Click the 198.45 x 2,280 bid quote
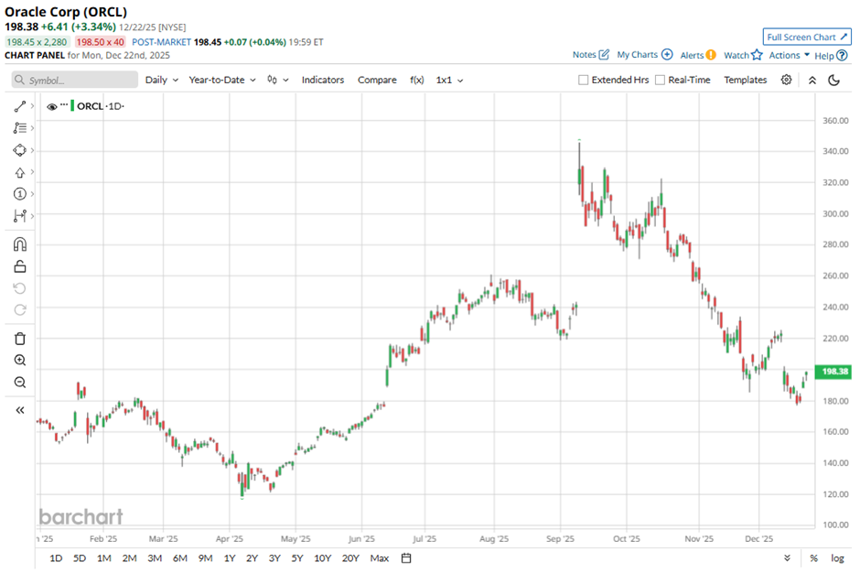 [37, 42]
